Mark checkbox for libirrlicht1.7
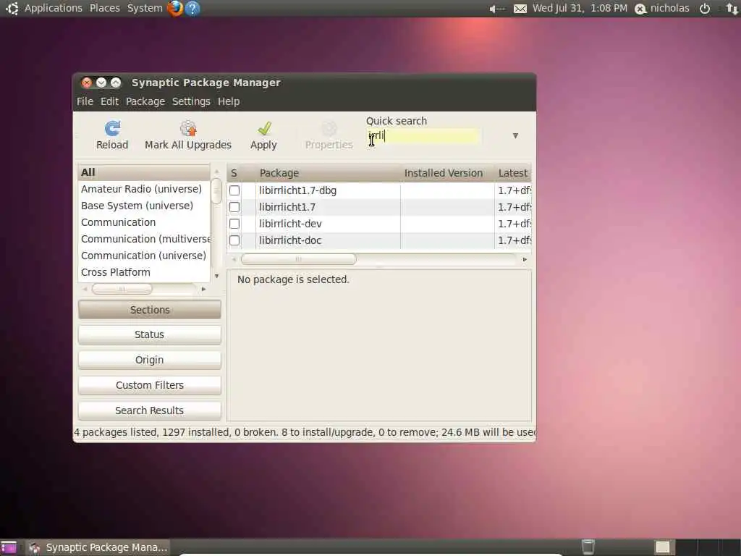 coord(234,207)
